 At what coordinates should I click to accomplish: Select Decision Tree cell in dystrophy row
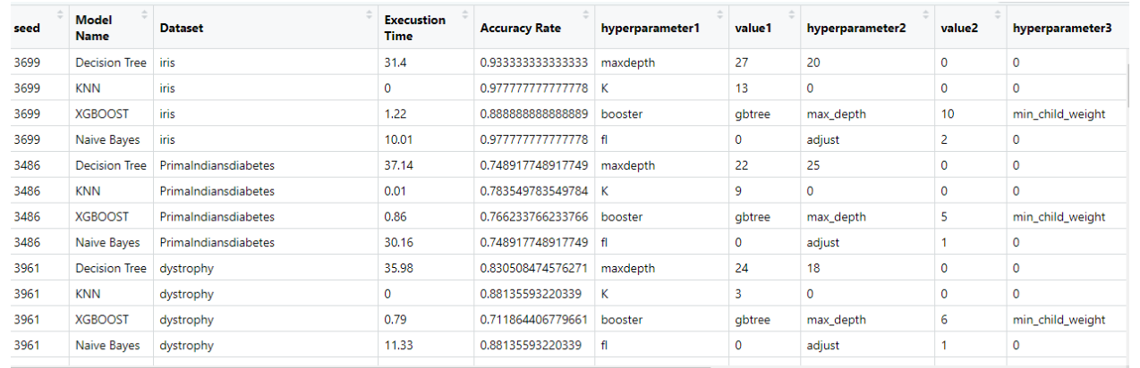pyautogui.click(x=111, y=269)
